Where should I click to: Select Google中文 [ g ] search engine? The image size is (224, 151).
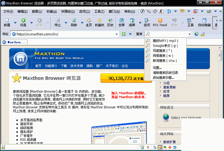(x=165, y=46)
